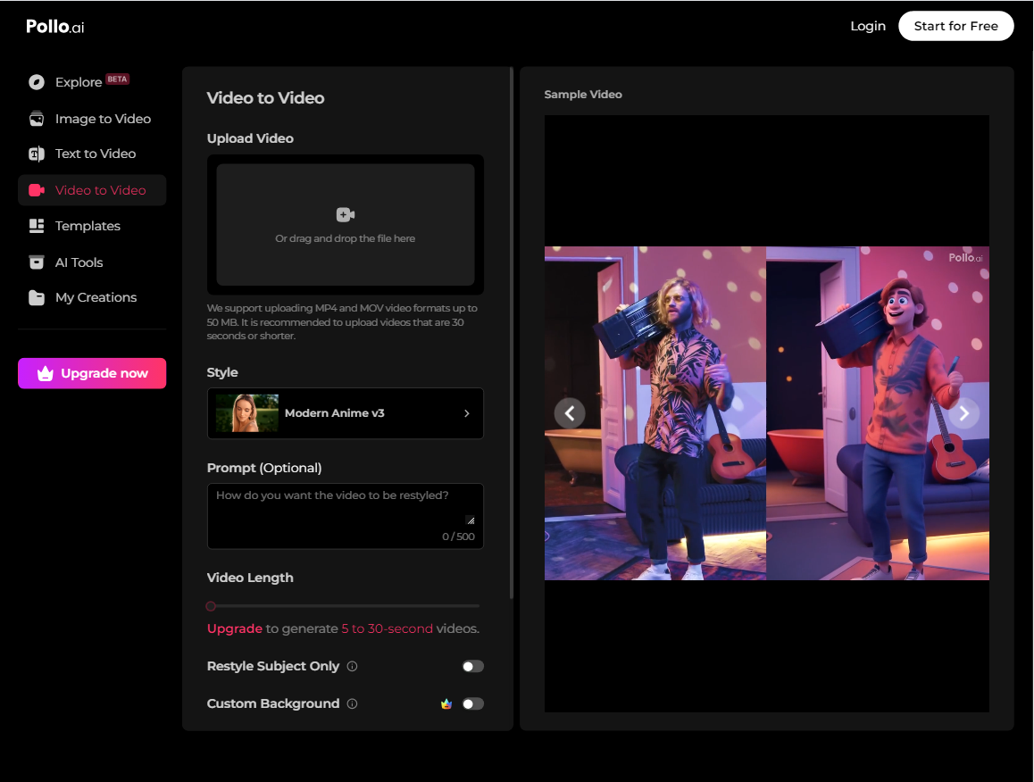Click the Video Length slider handle
This screenshot has height=782, width=1034.
pos(211,606)
